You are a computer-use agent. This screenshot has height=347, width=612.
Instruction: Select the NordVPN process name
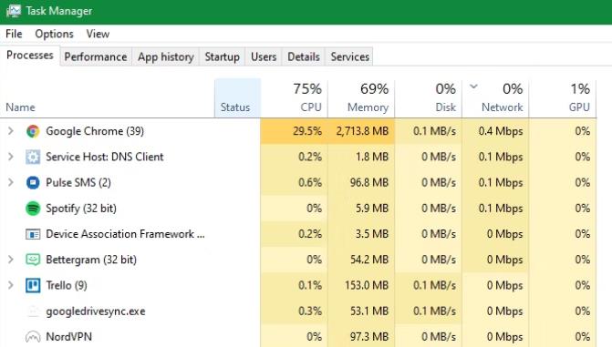[x=68, y=337]
